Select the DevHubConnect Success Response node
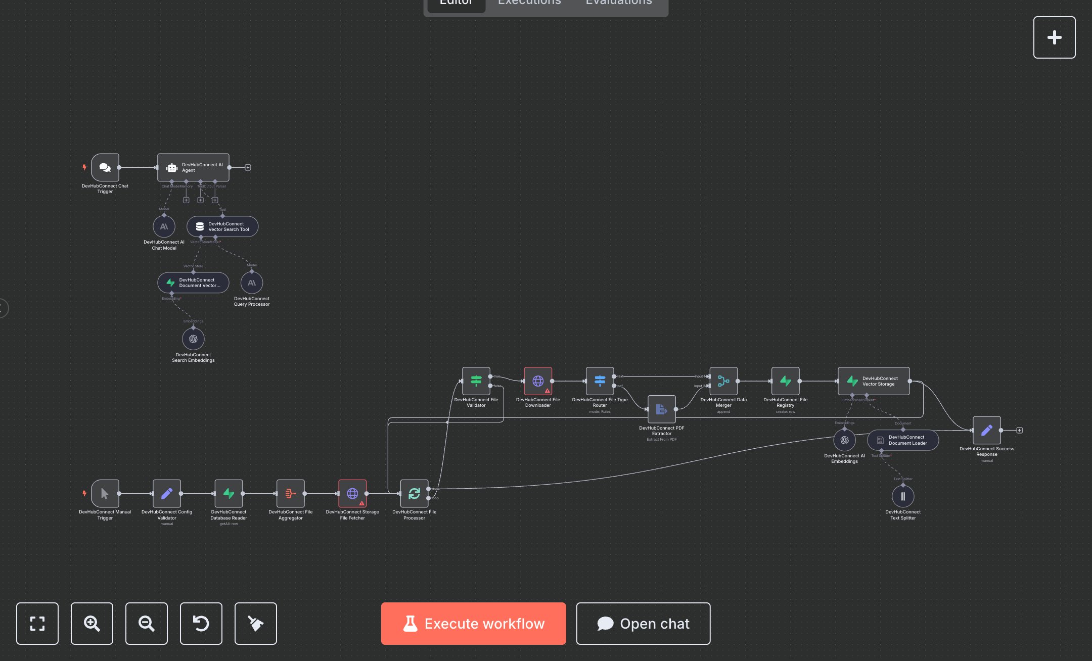Screen dimensions: 1092x661 tap(986, 431)
